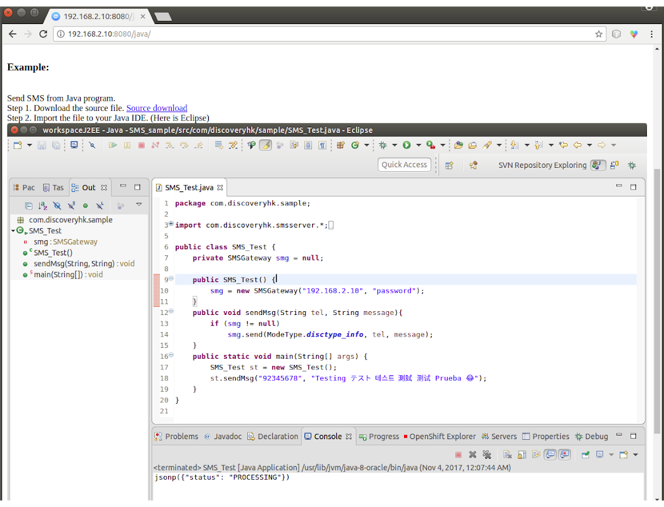The width and height of the screenshot is (664, 507).
Task: Click the Debug bug icon in toolbar
Action: pos(383,145)
